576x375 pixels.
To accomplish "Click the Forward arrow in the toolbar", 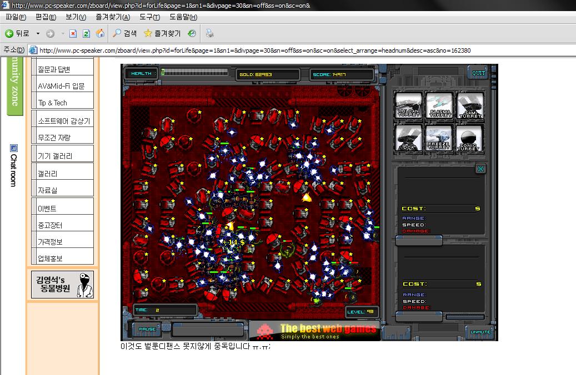I will pyautogui.click(x=51, y=34).
